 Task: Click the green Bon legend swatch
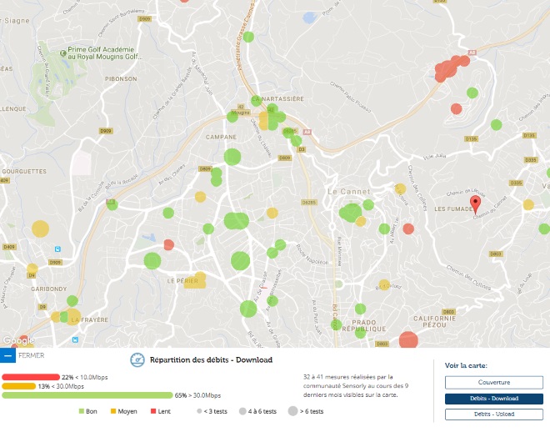tap(82, 411)
